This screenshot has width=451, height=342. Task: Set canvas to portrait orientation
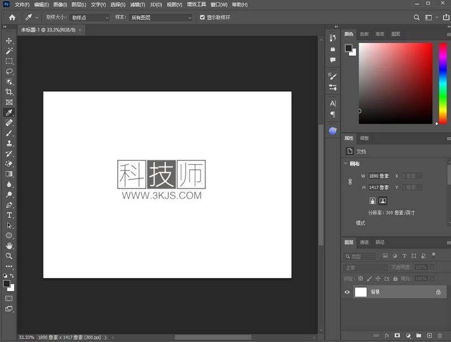pyautogui.click(x=373, y=201)
